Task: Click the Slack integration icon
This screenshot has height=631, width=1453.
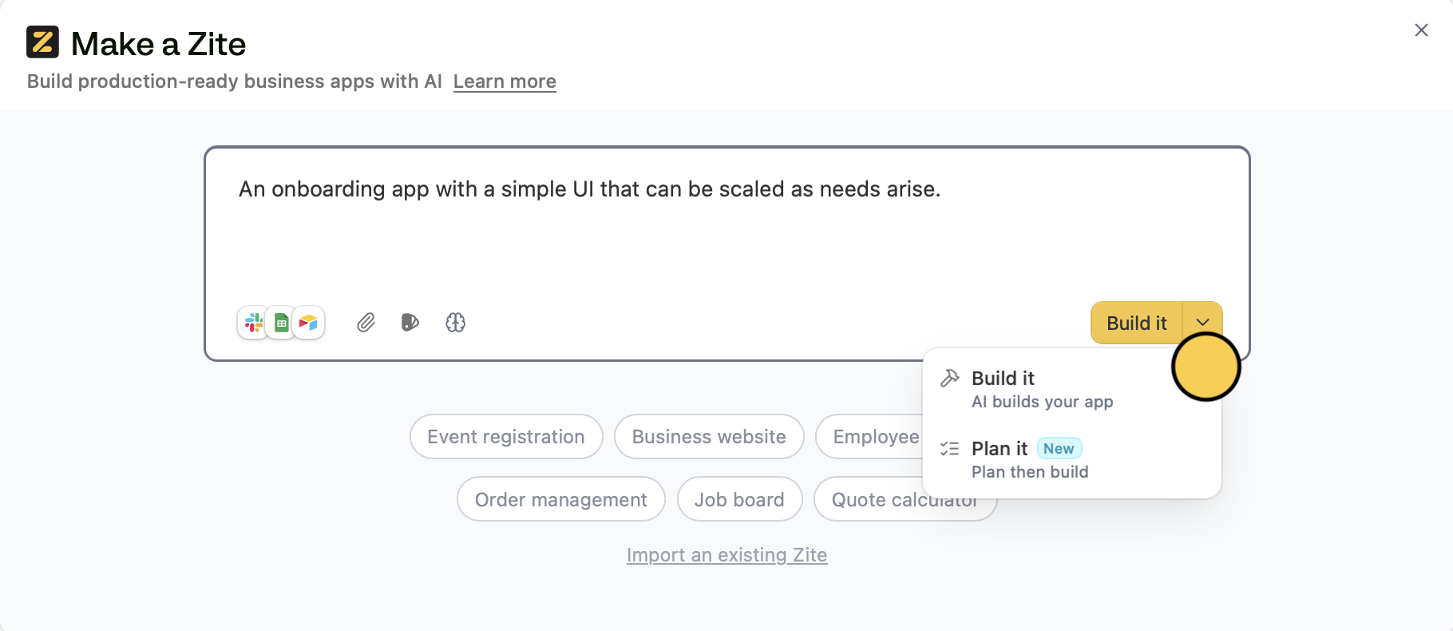Action: 254,323
